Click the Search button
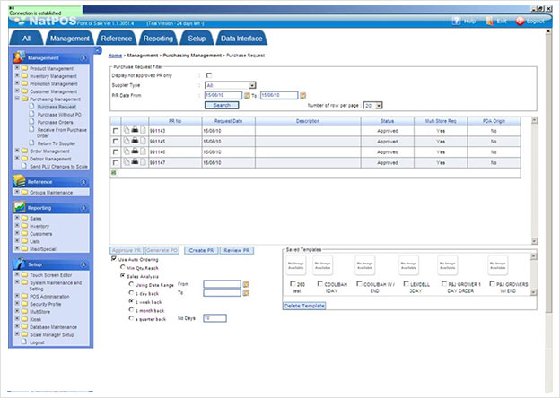 pyautogui.click(x=222, y=105)
